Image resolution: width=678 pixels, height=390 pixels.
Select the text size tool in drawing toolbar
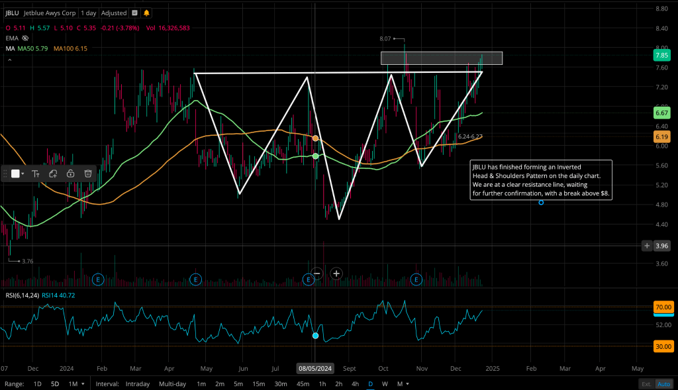(36, 173)
